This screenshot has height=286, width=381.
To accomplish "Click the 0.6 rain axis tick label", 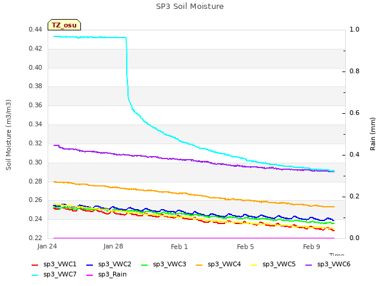I will coord(355,113).
